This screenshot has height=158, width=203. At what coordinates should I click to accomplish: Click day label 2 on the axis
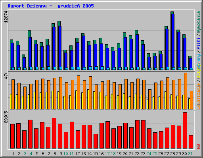click(x=19, y=154)
